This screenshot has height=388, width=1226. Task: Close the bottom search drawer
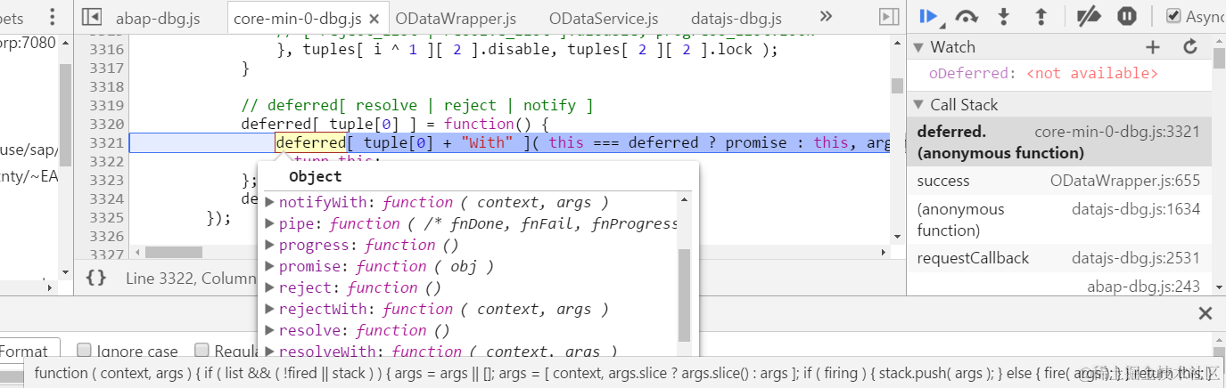tap(1205, 313)
